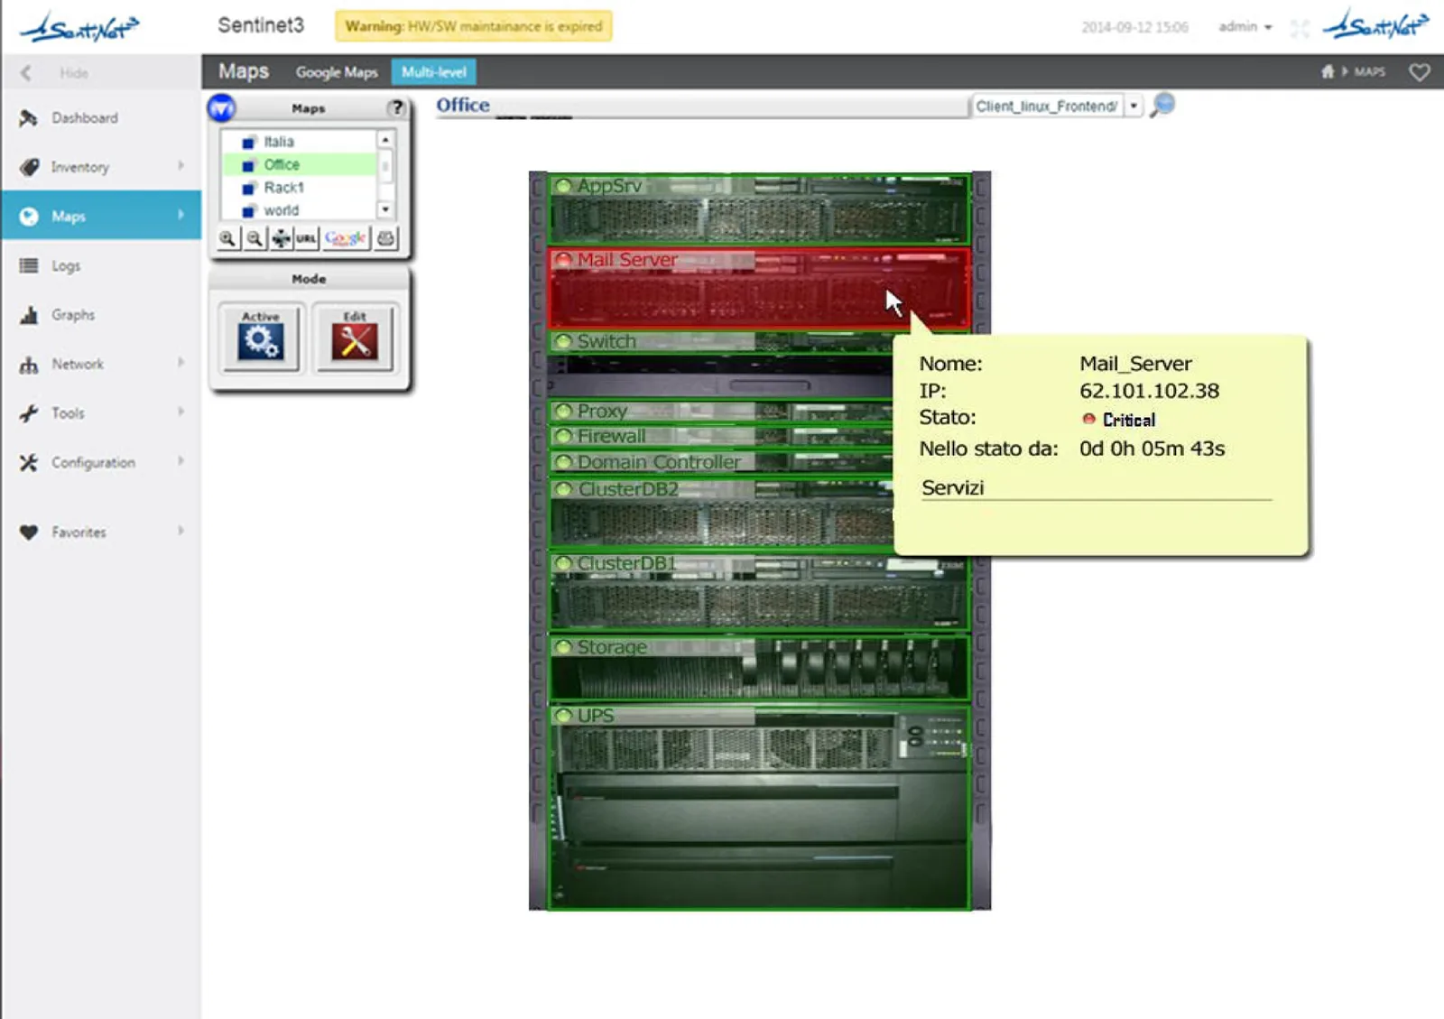
Task: Collapse the Maps panel with the blue arrow
Action: (x=221, y=108)
